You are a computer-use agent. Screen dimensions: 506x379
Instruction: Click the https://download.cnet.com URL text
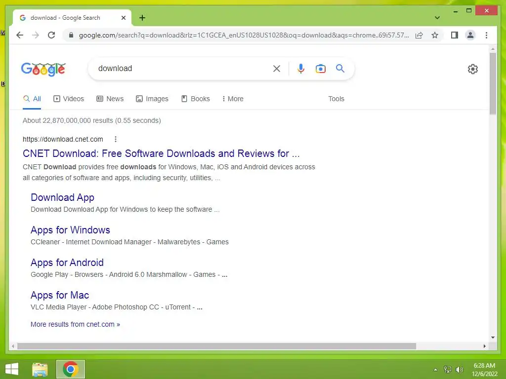[63, 139]
